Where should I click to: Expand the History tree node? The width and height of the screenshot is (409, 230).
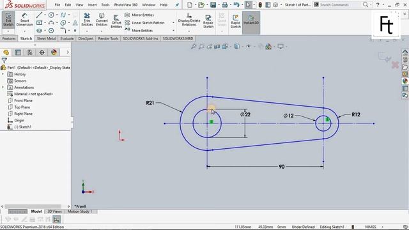click(x=3, y=74)
